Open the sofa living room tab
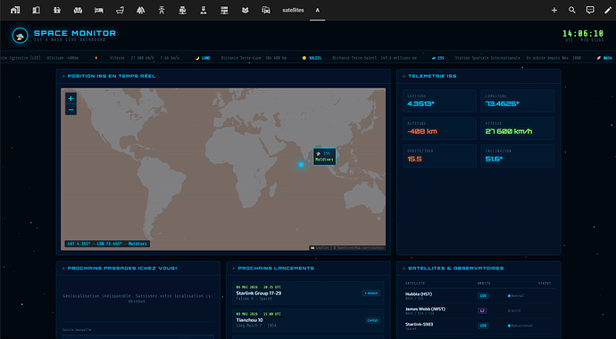This screenshot has width=616, height=339. tap(78, 10)
